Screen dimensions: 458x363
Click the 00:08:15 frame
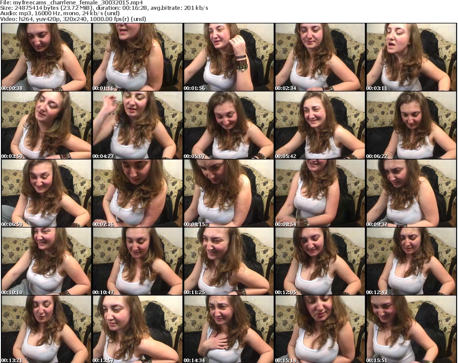pos(229,193)
